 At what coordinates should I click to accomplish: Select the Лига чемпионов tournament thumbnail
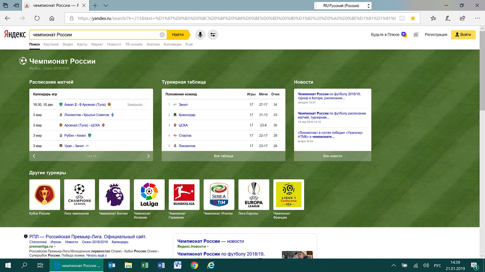[79, 195]
